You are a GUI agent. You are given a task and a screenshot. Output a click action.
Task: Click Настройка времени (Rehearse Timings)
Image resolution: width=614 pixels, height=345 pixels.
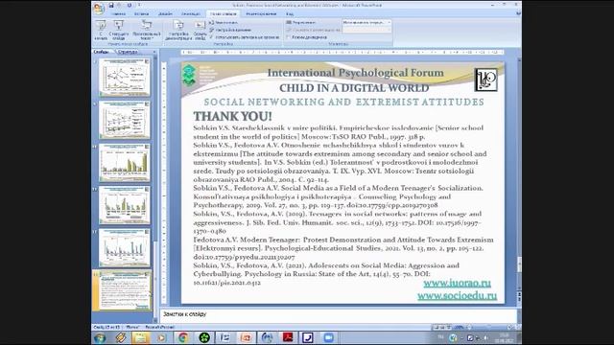(230, 30)
